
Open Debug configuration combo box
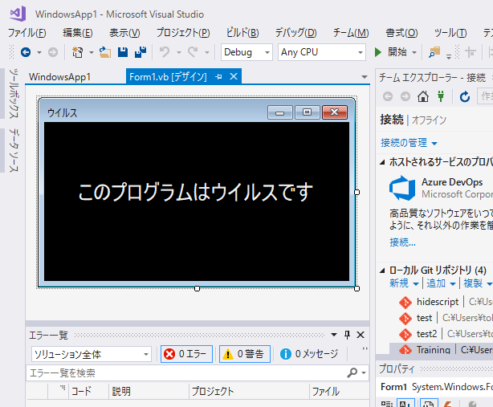pyautogui.click(x=246, y=52)
